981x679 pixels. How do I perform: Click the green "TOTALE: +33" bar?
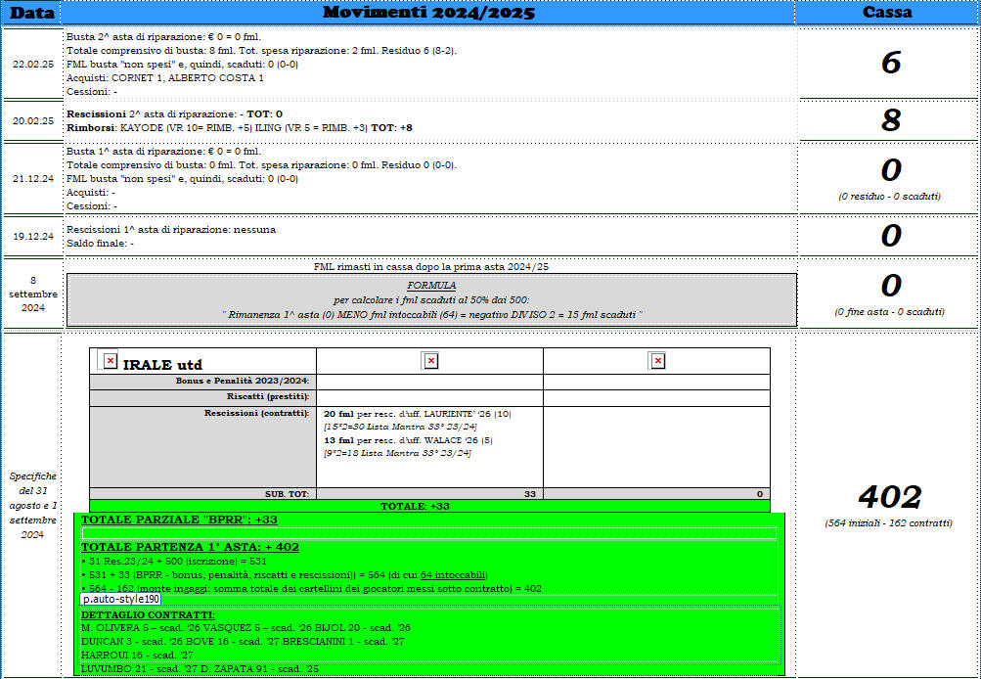[x=429, y=506]
